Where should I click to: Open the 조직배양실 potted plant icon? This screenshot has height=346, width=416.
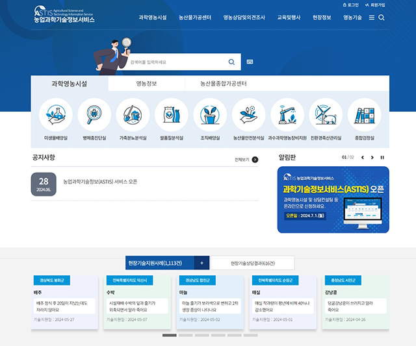tap(210, 115)
